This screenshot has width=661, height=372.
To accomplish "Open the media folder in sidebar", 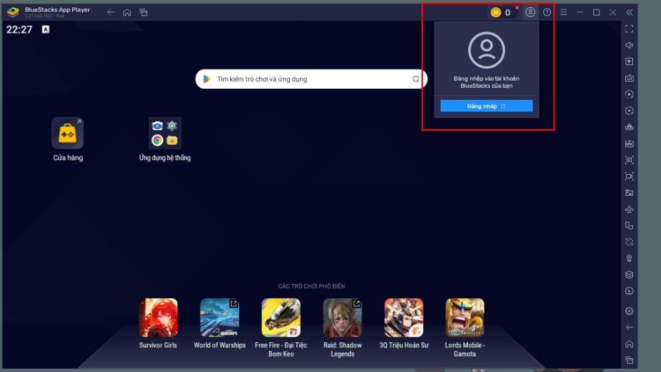I will tap(630, 193).
